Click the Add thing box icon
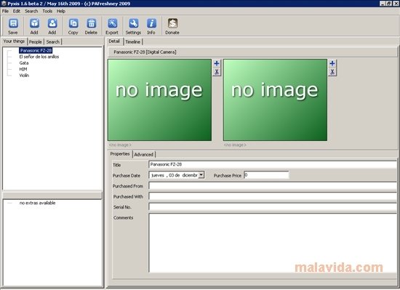This screenshot has width=400, height=290. (34, 23)
